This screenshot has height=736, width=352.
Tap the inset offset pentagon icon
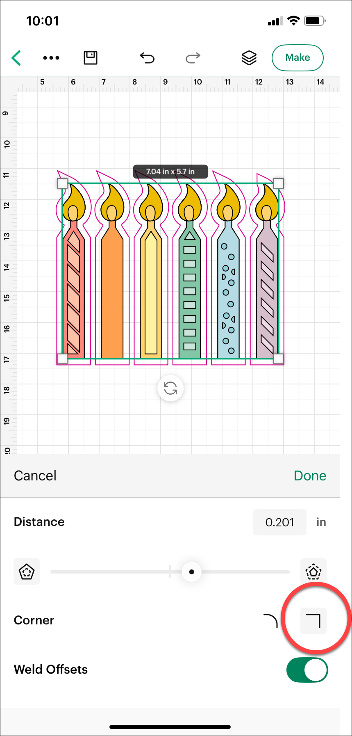coord(27,571)
